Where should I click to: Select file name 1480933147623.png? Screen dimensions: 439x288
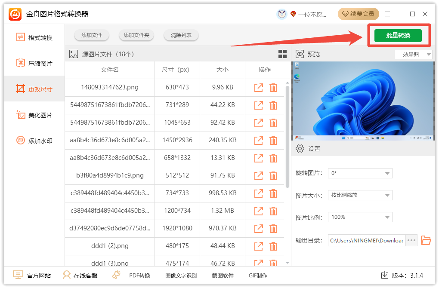pos(110,87)
